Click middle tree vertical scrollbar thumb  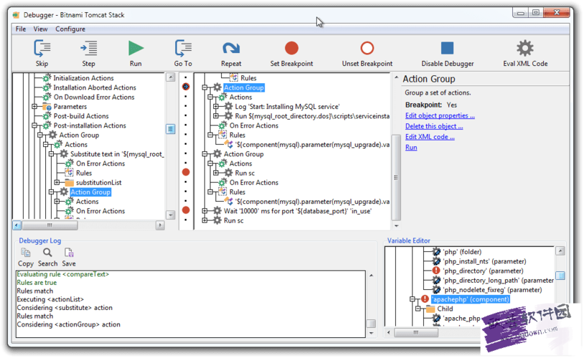click(x=396, y=178)
